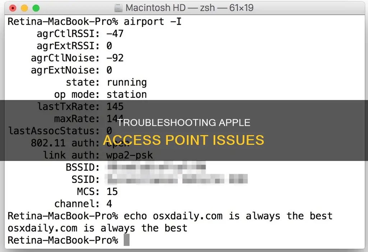
Task: Click the terminal cursor at the last prompt
Action: pos(127,240)
